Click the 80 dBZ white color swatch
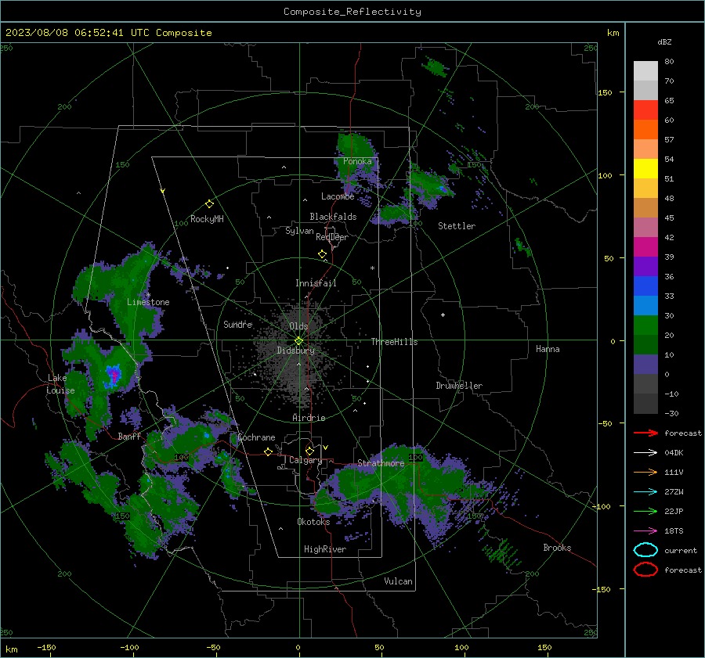 click(645, 71)
